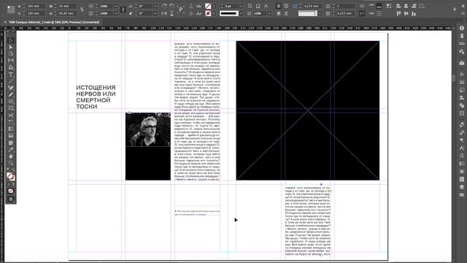Select the Free Transform tool
This screenshot has width=467, height=263.
11,122
